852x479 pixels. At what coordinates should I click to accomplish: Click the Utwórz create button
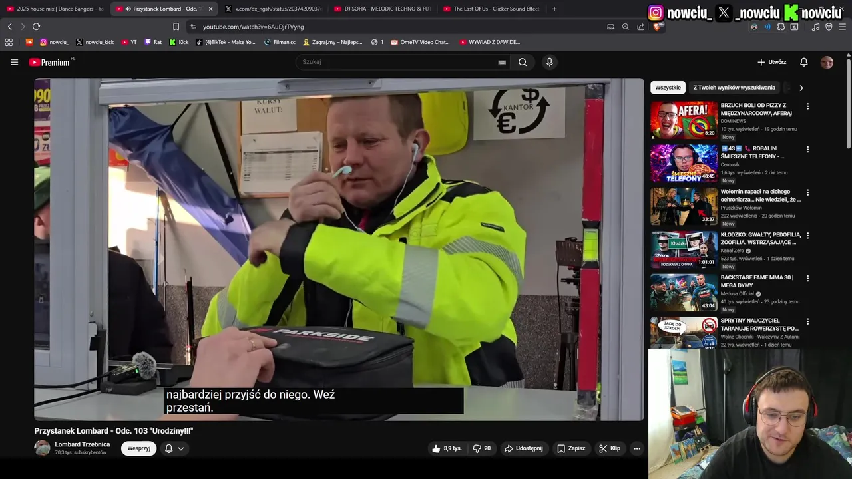[x=771, y=62]
